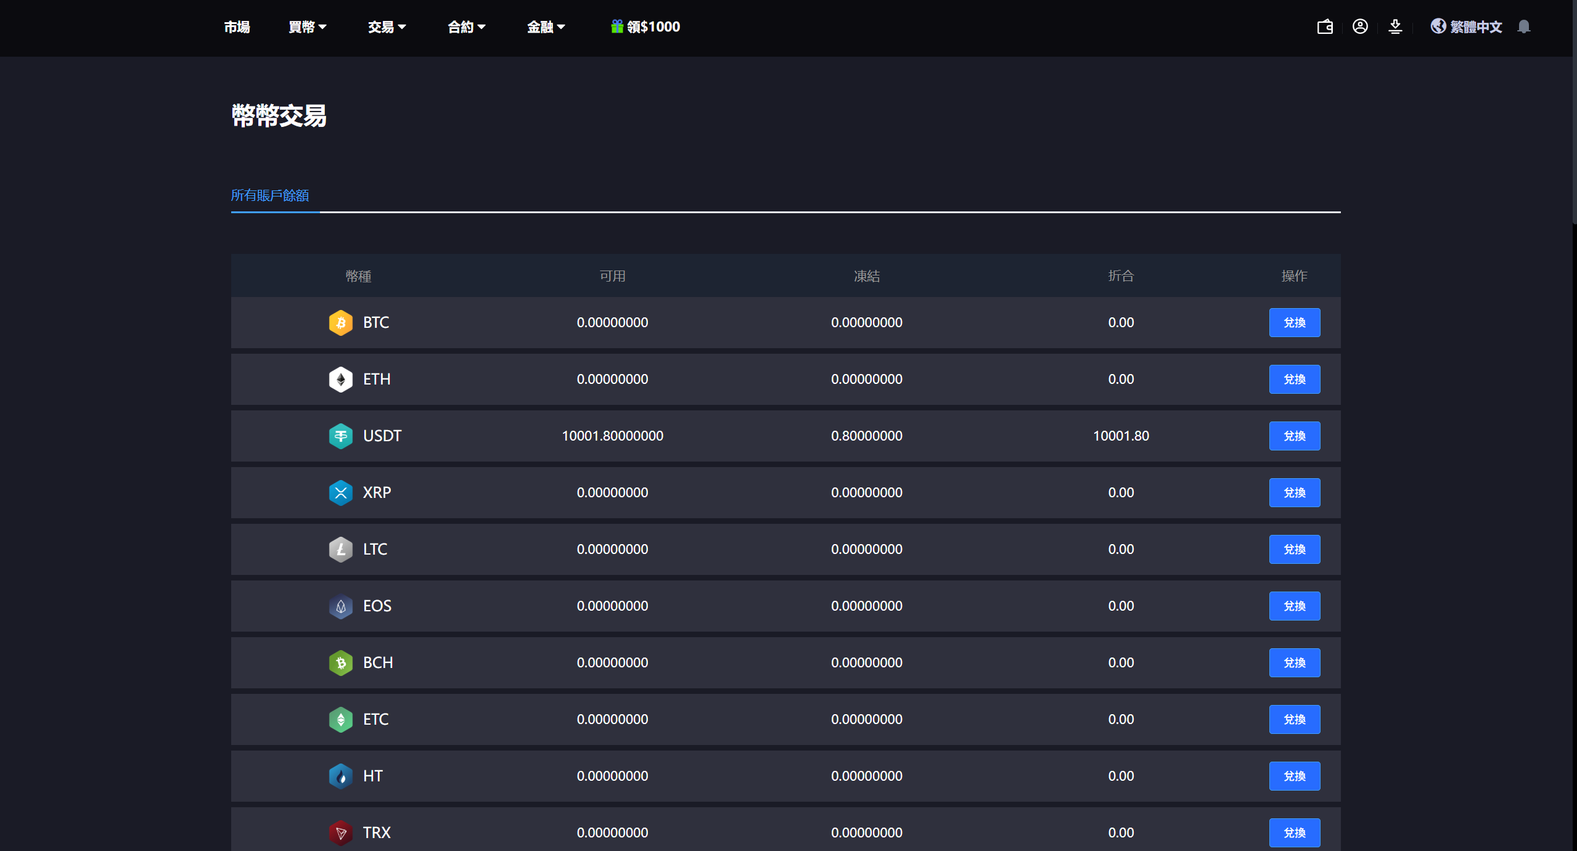The height and width of the screenshot is (851, 1577).
Task: Click the page vertical scrollbar
Action: click(1574, 111)
